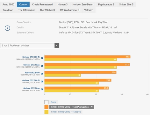Click the orange 27.8 fps bar

click(x=80, y=73)
